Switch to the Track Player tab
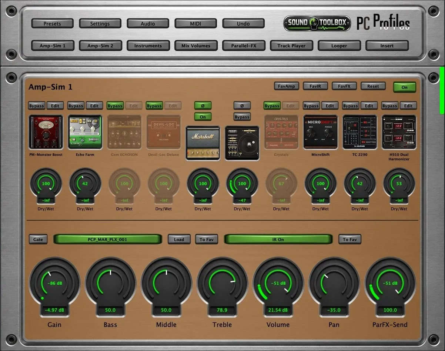The height and width of the screenshot is (351, 445). 291,46
